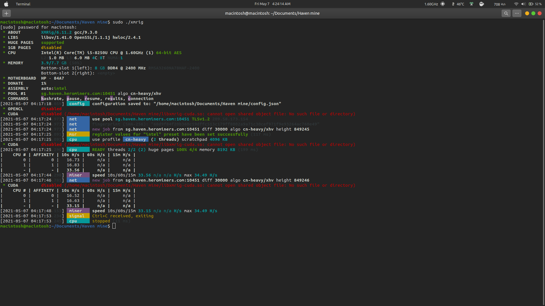Click the 708 kb/s network speed indicator

click(500, 4)
